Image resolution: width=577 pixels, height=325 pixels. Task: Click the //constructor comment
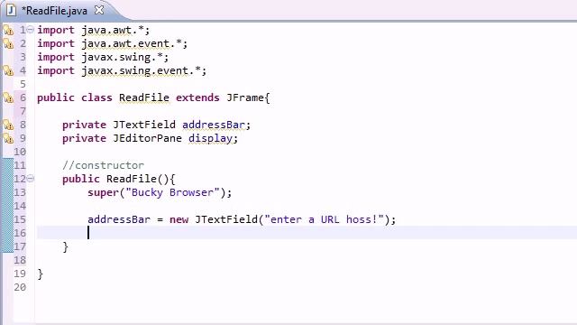103,165
